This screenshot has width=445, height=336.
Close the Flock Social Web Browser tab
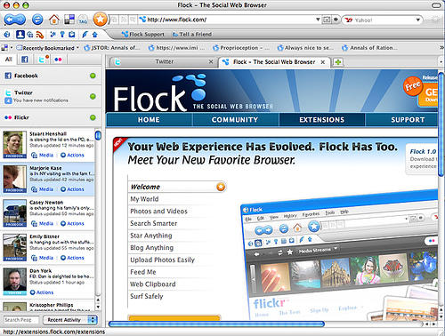323,62
